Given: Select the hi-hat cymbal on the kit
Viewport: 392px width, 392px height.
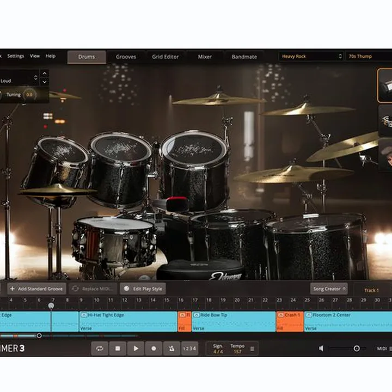Looking at the screenshot, I should point(57,189).
